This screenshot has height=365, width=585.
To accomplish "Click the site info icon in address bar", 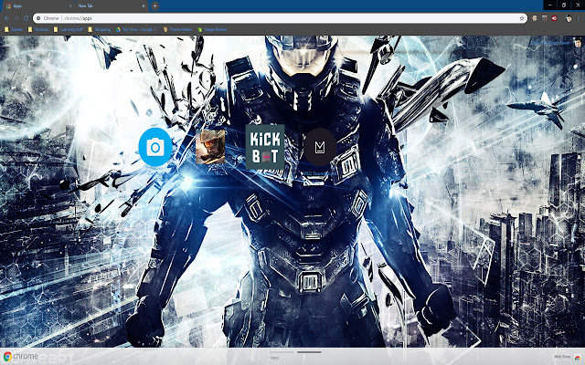I will 38,18.
